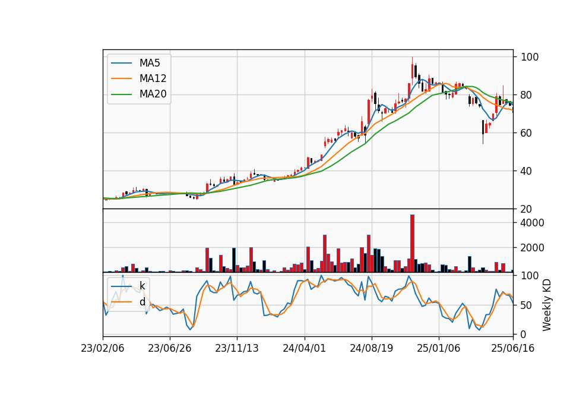Click the tallest volume bar above 4000
570x410 pixels.
(412, 244)
